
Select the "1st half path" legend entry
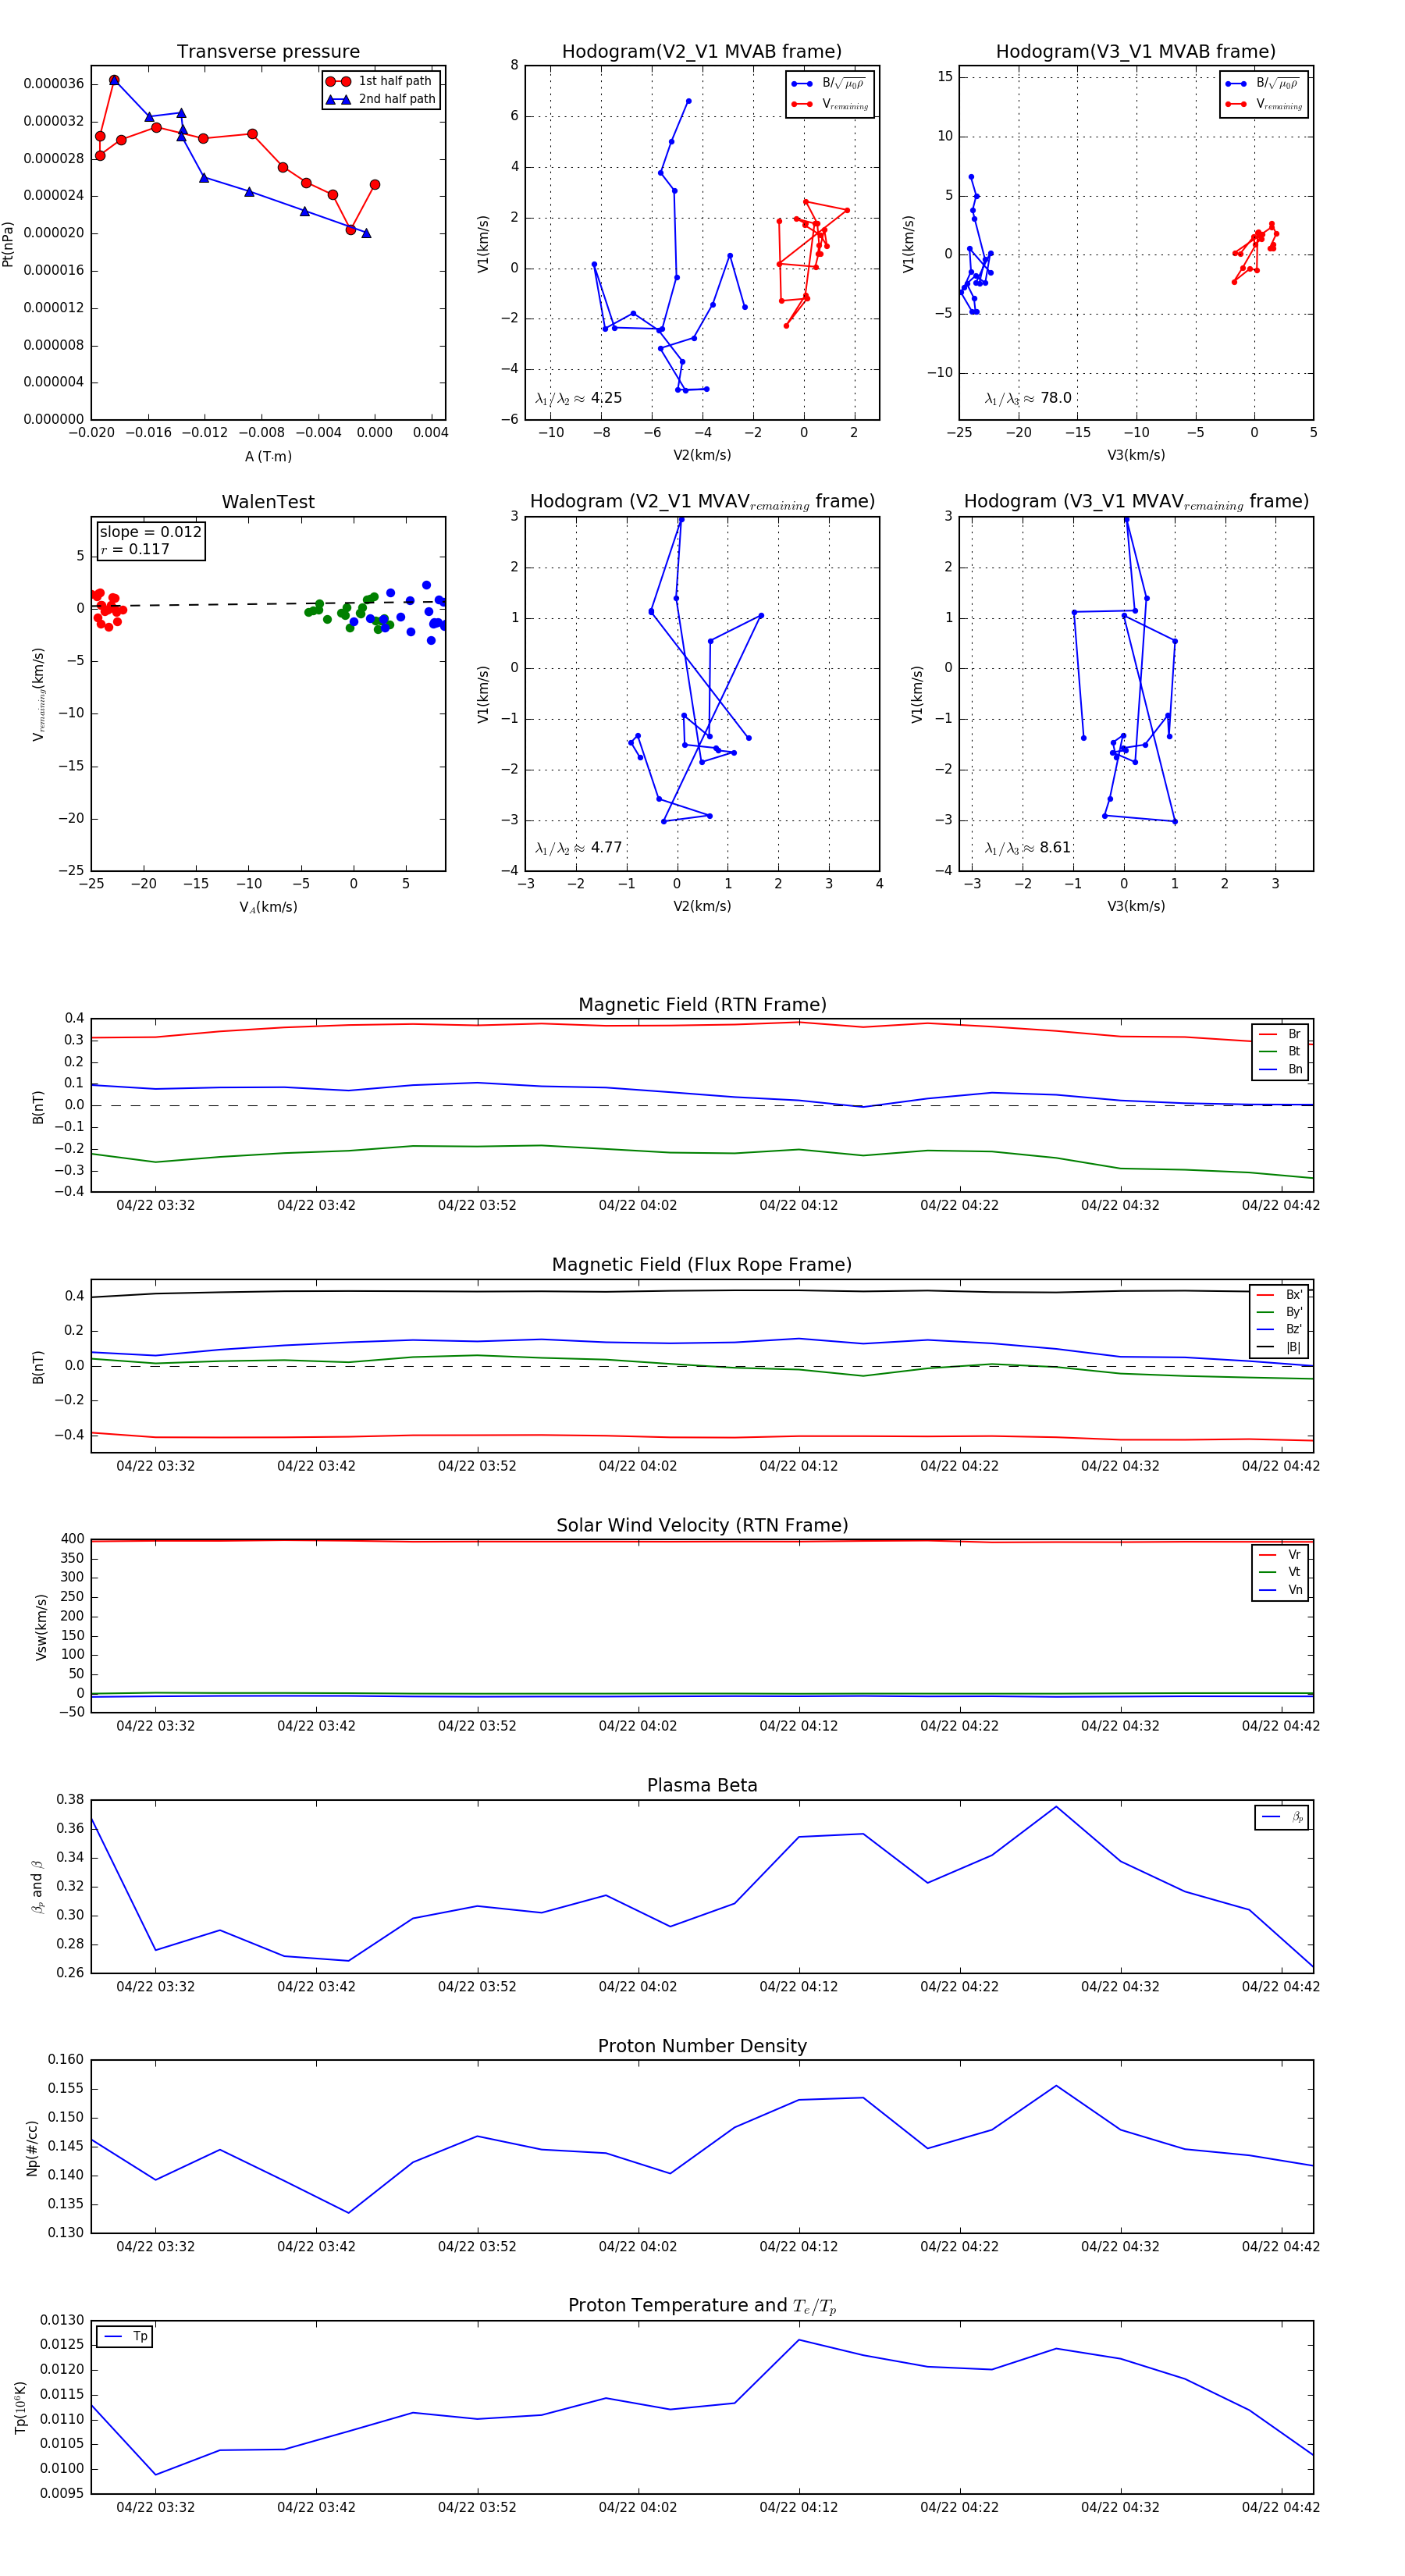[380, 81]
